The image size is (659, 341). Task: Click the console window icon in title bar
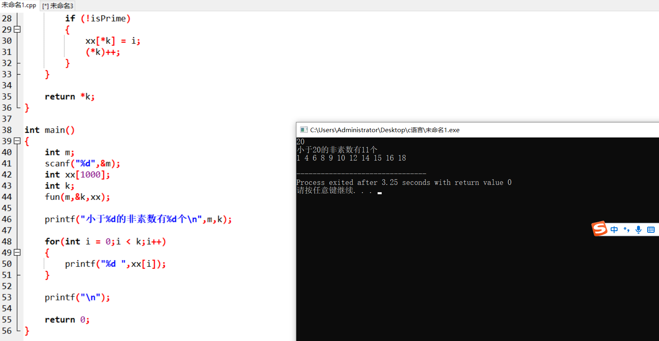tap(304, 130)
